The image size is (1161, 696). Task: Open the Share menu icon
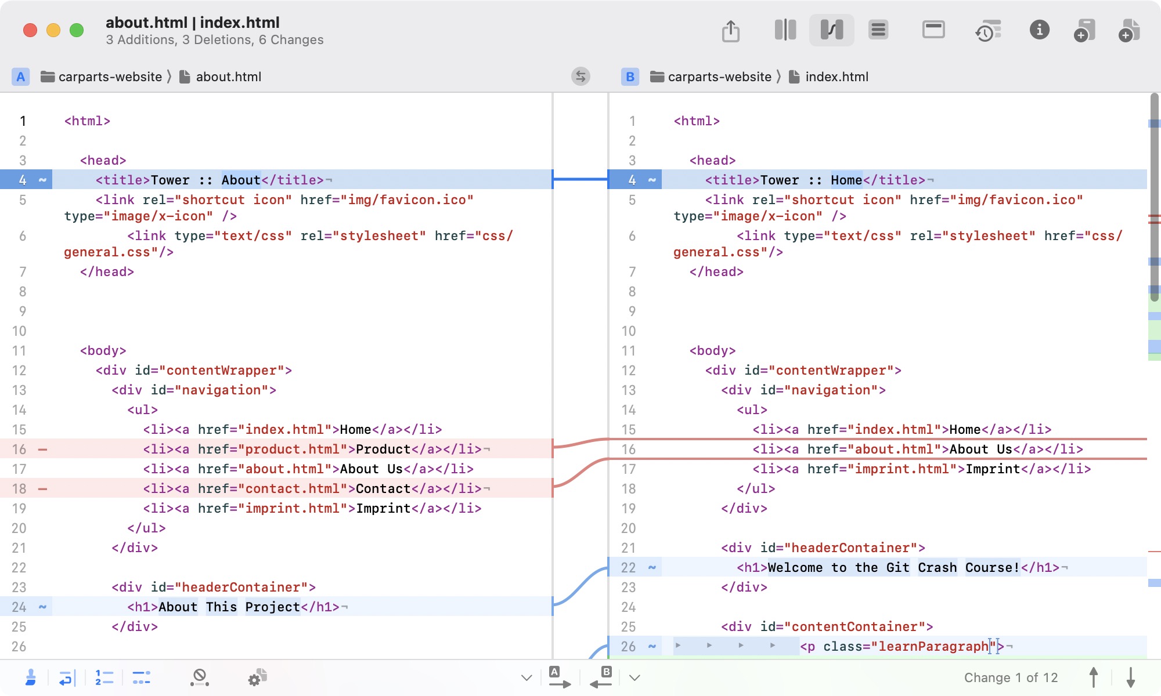pos(730,30)
